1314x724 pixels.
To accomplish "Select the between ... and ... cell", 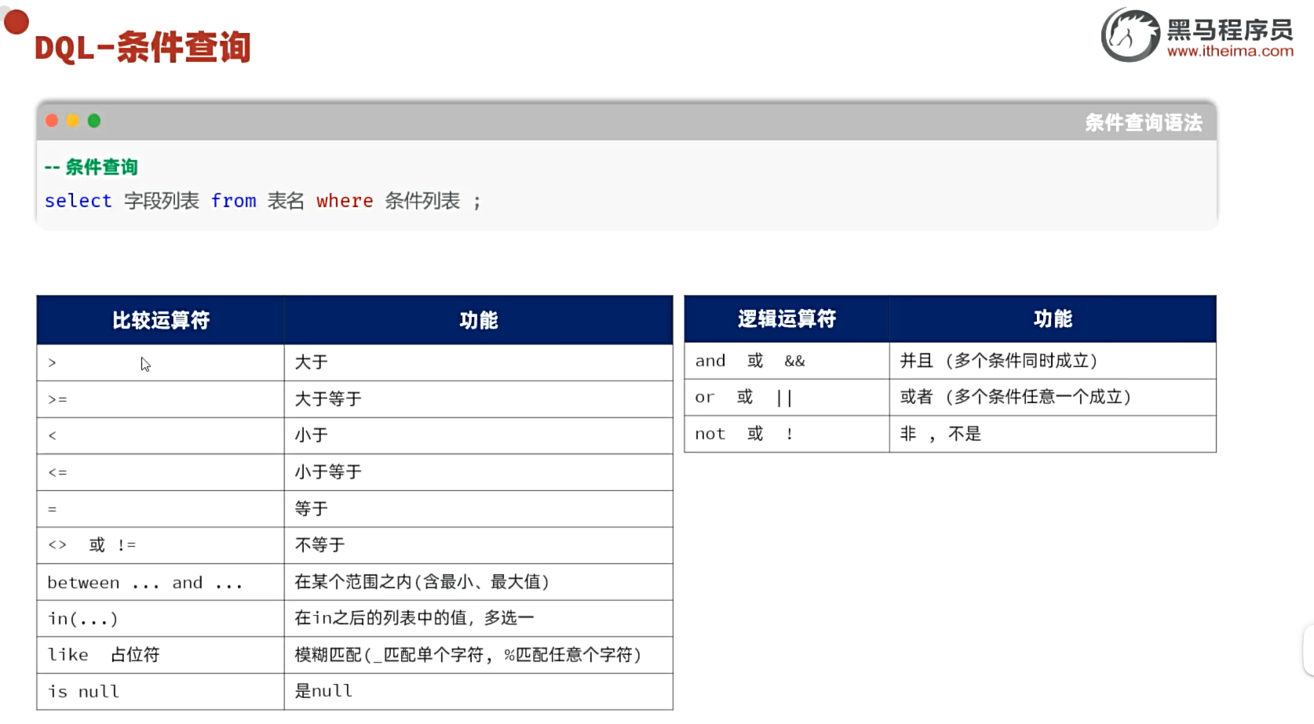I will click(160, 582).
